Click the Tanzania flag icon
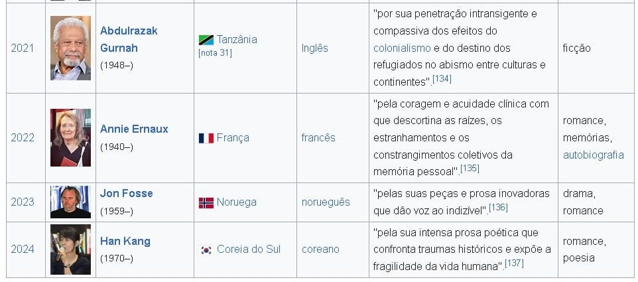The width and height of the screenshot is (638, 282). coord(206,40)
